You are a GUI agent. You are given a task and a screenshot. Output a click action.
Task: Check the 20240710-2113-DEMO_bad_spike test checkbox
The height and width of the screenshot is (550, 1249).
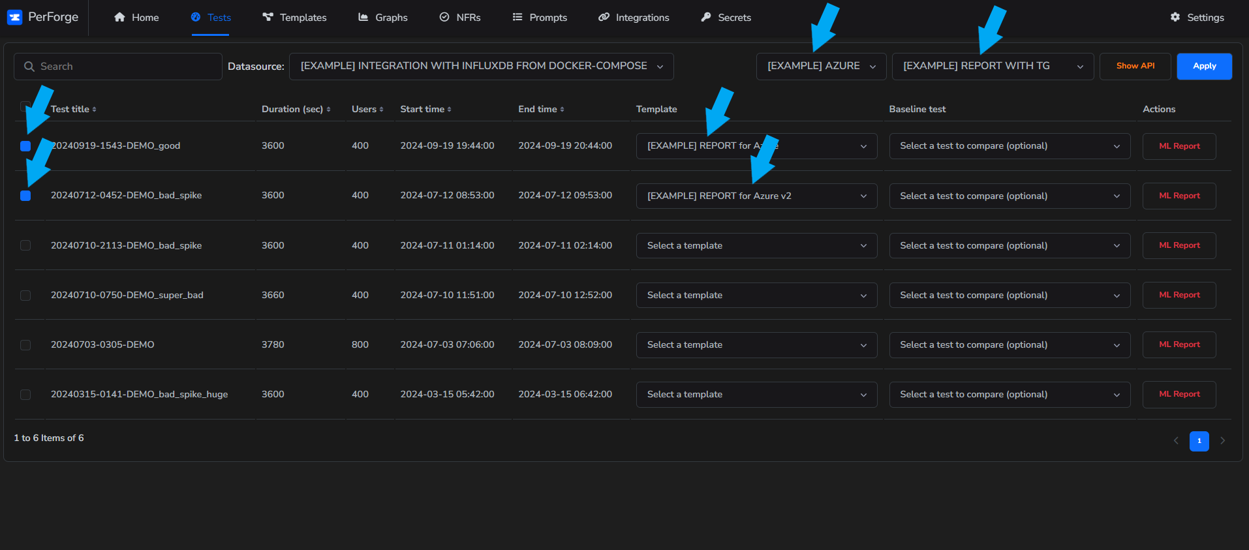click(x=25, y=245)
